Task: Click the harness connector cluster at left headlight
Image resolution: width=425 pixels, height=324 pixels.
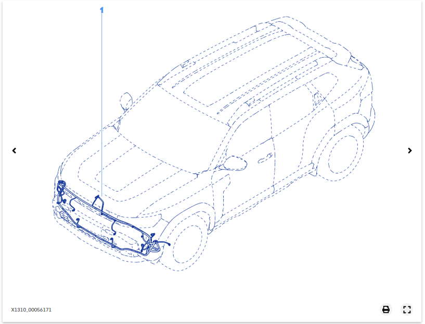Action: (x=61, y=187)
